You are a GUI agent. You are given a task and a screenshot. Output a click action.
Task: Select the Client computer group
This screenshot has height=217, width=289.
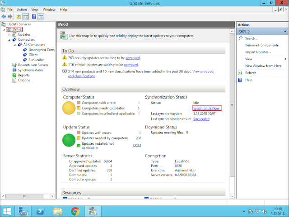[x=33, y=55]
